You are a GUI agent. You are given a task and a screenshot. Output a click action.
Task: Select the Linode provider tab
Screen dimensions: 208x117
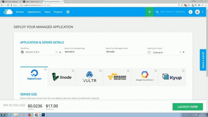tap(62, 77)
